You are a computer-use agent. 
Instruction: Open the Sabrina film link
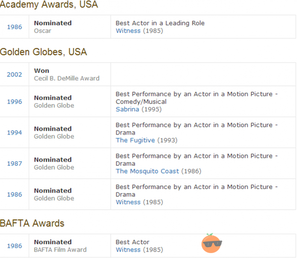point(127,109)
